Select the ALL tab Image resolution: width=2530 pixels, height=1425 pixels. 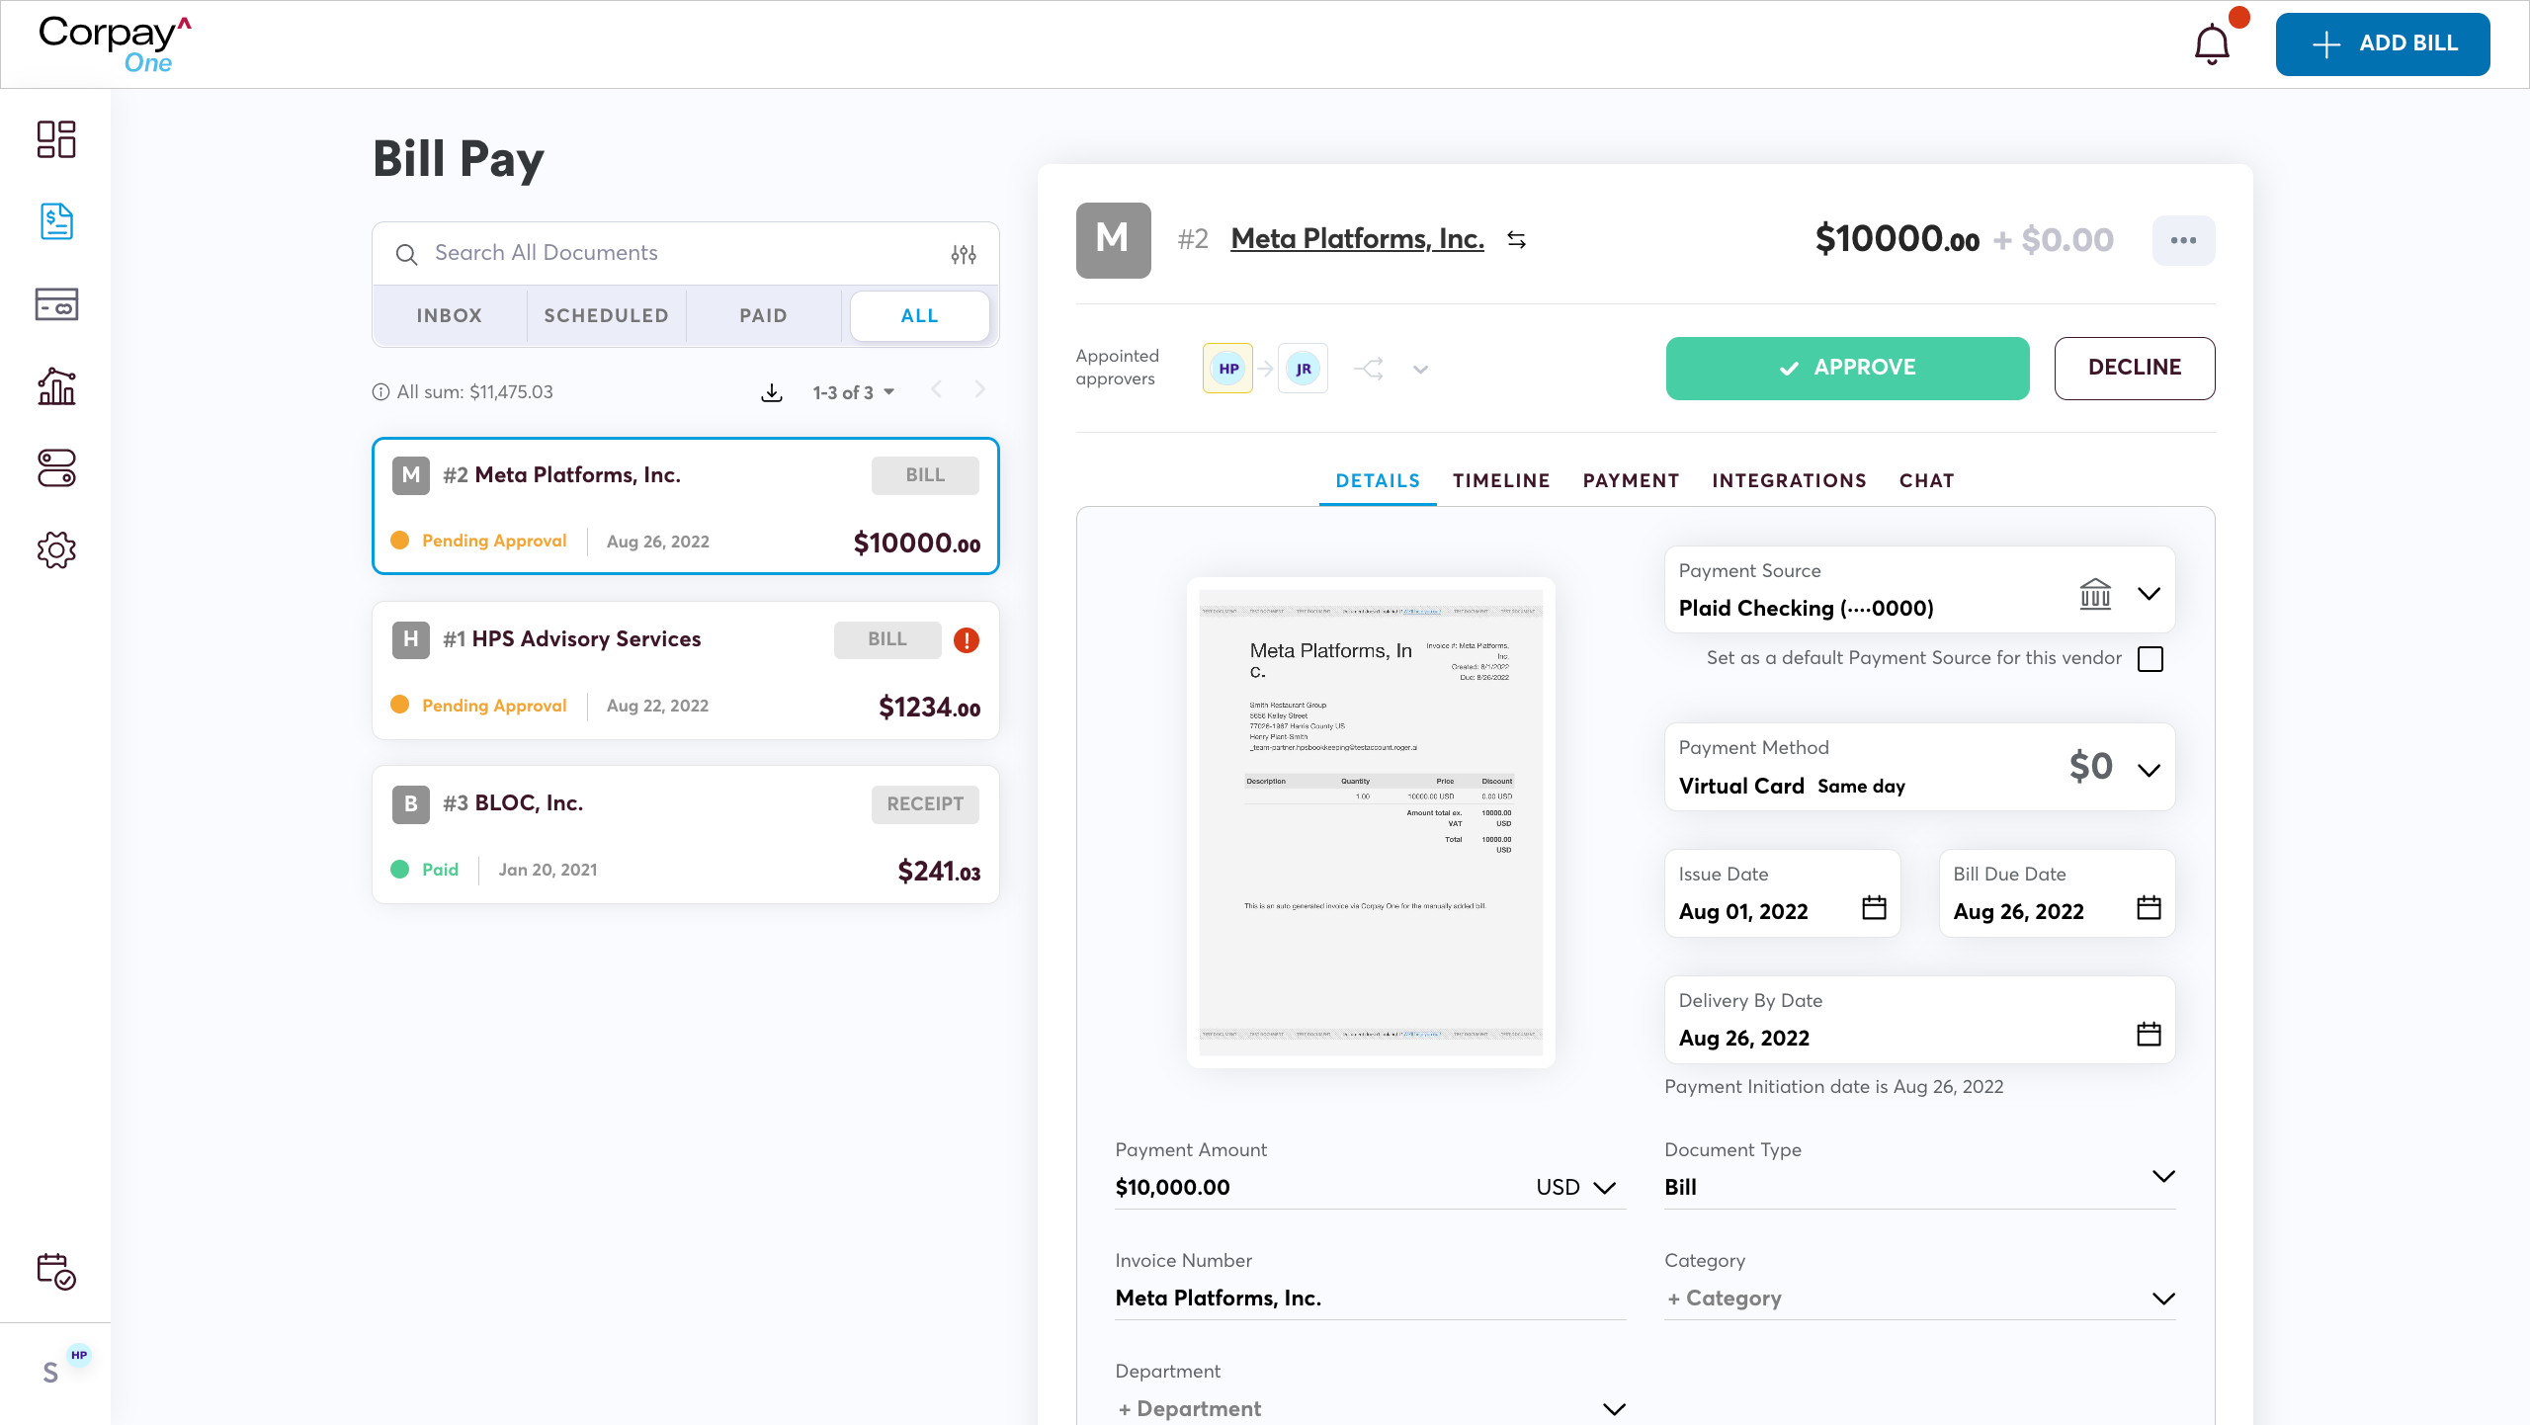point(919,316)
